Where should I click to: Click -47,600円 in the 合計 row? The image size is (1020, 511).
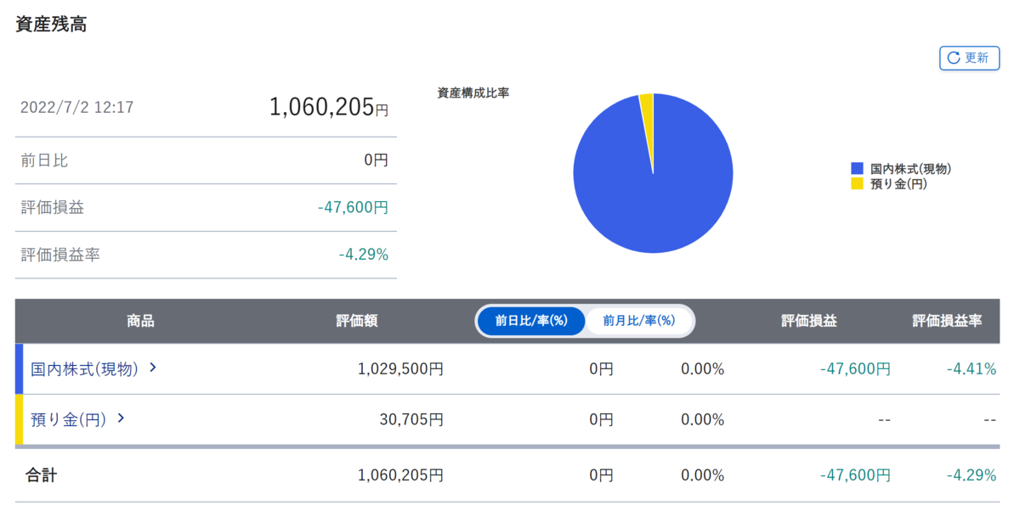855,475
